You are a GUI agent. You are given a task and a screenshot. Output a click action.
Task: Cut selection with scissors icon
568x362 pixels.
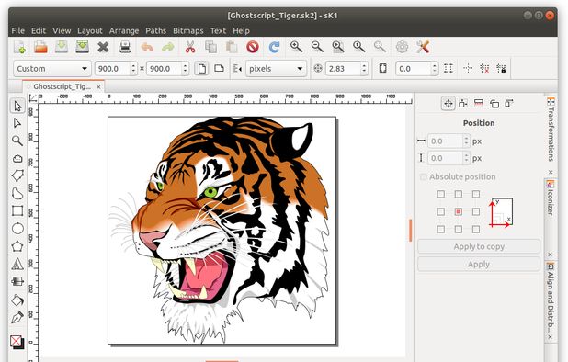coord(190,47)
